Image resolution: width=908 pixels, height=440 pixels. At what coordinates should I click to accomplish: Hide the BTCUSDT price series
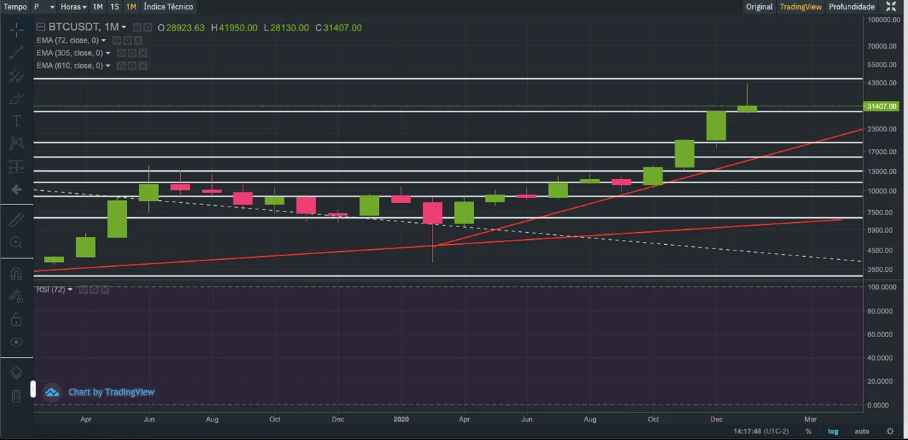(x=137, y=28)
